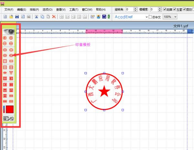Screen dimensions: 194x150
Task: Open the 窗口(W) menu
Action: (87, 9)
